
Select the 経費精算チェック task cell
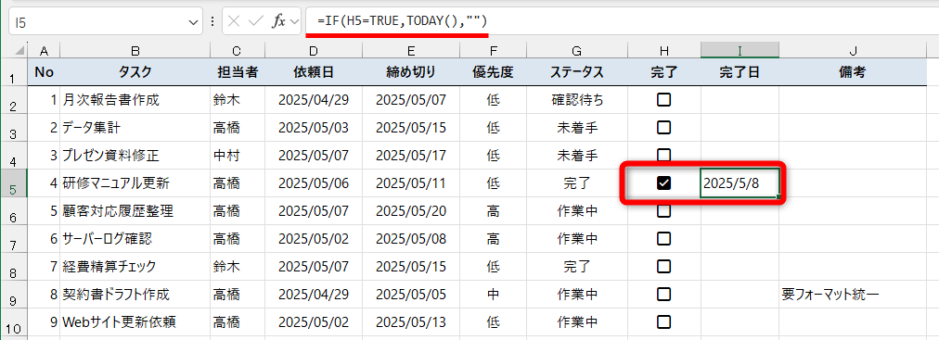pyautogui.click(x=135, y=266)
